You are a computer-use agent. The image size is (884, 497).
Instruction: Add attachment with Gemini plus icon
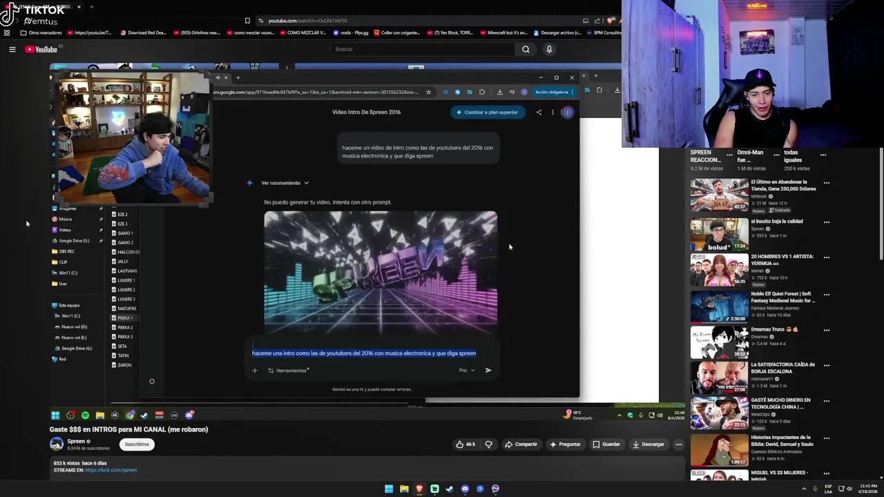point(254,370)
